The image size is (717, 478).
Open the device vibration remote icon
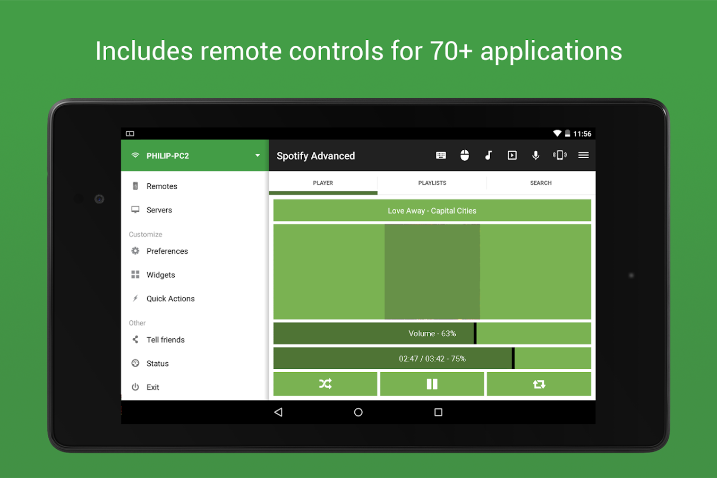[559, 155]
